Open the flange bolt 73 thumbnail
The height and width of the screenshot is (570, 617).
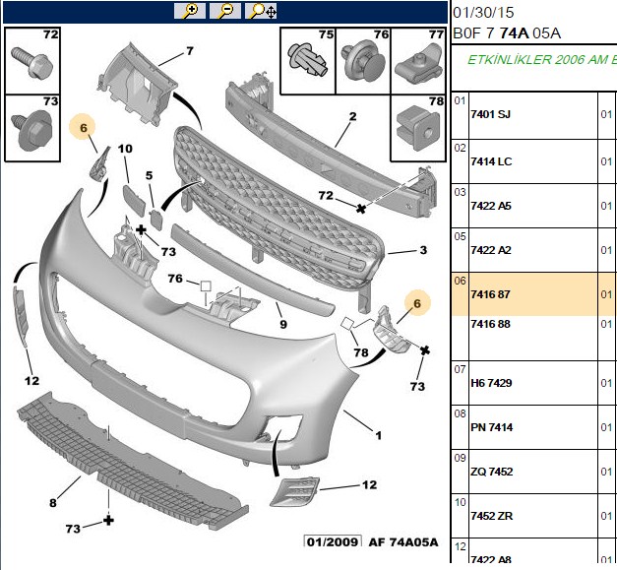coord(32,128)
